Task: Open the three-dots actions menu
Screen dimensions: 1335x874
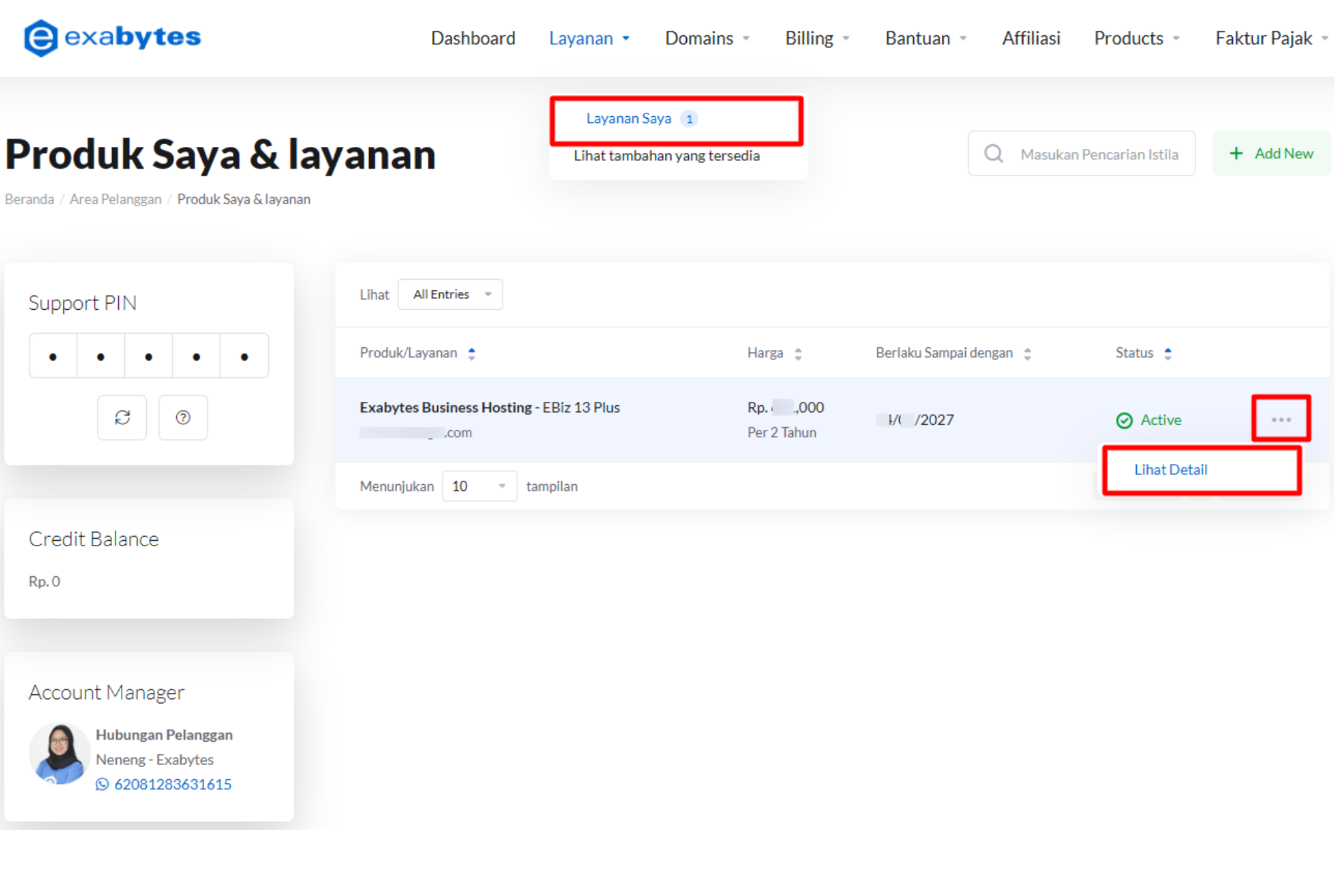Action: (x=1280, y=419)
